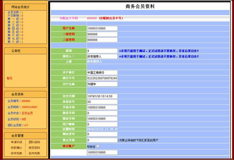The width and height of the screenshot is (234, 160).
Task: Click the 开户银行 field with 中国工商银行
Action: (x=102, y=73)
